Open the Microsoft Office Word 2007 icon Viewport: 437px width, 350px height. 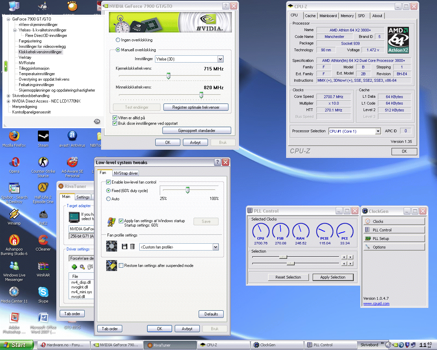(x=43, y=323)
